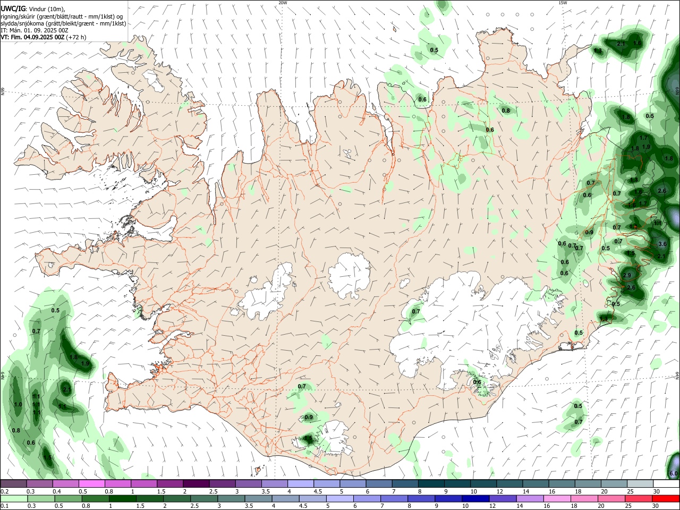Click the 1.0 precipitation value in the southwest sea
Screen dimensions: 680x510
pyautogui.click(x=18, y=405)
